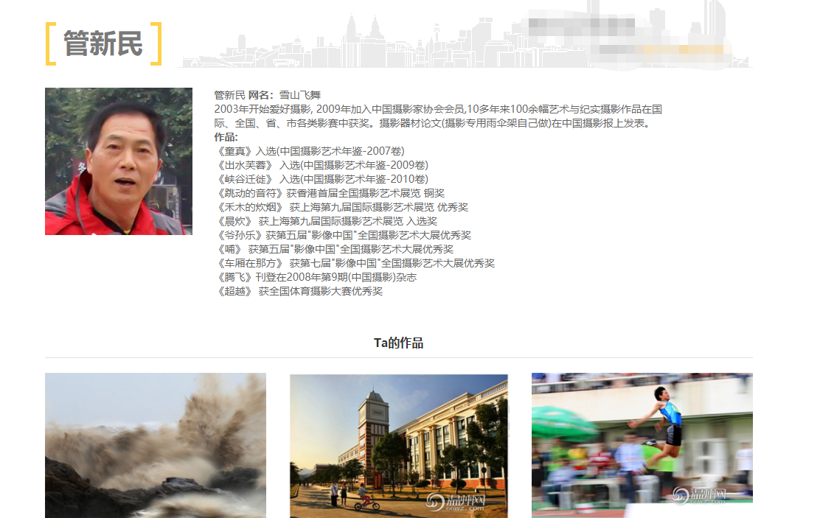This screenshot has height=518, width=820.
Task: Click the 管新民 page title heading
Action: coord(103,43)
